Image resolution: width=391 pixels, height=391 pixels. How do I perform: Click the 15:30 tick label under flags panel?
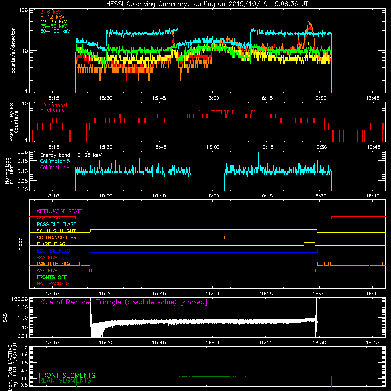click(x=106, y=294)
